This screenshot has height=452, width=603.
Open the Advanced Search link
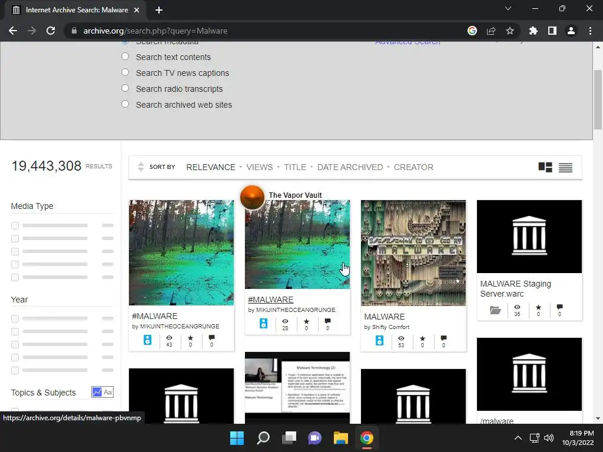click(407, 42)
